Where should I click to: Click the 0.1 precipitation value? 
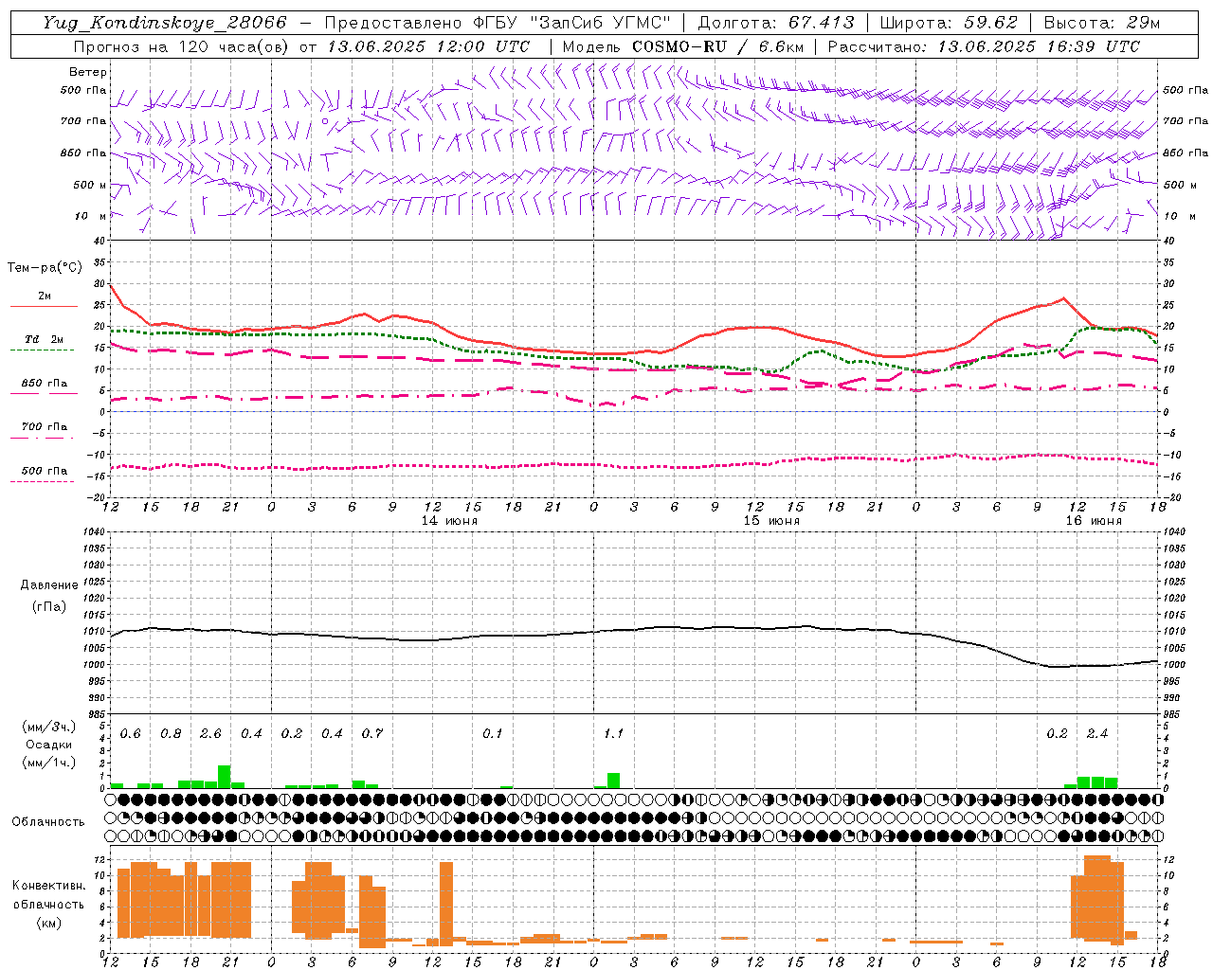[x=493, y=734]
